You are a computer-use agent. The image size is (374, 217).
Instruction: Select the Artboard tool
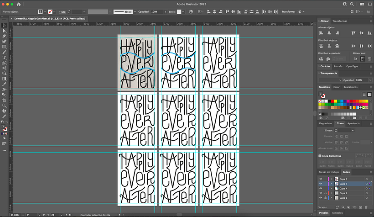pyautogui.click(x=4, y=100)
